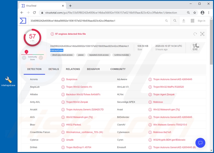The height and width of the screenshot is (153, 214).
Task: Click the 2020-03-10 07:14:34 UTC timestamp
Action: click(169, 46)
